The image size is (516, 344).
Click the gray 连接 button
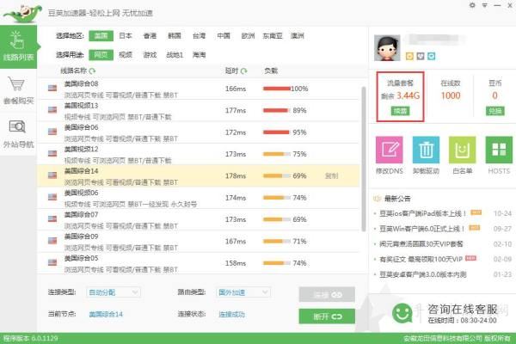pos(327,295)
